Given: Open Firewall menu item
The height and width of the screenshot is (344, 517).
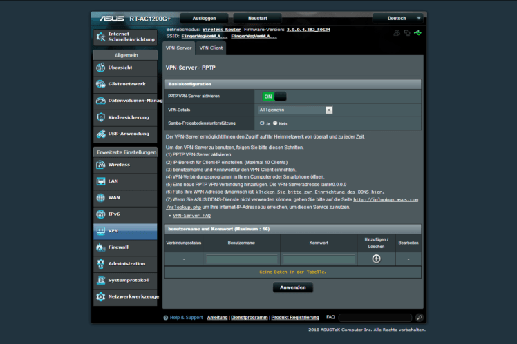Looking at the screenshot, I should coord(125,247).
